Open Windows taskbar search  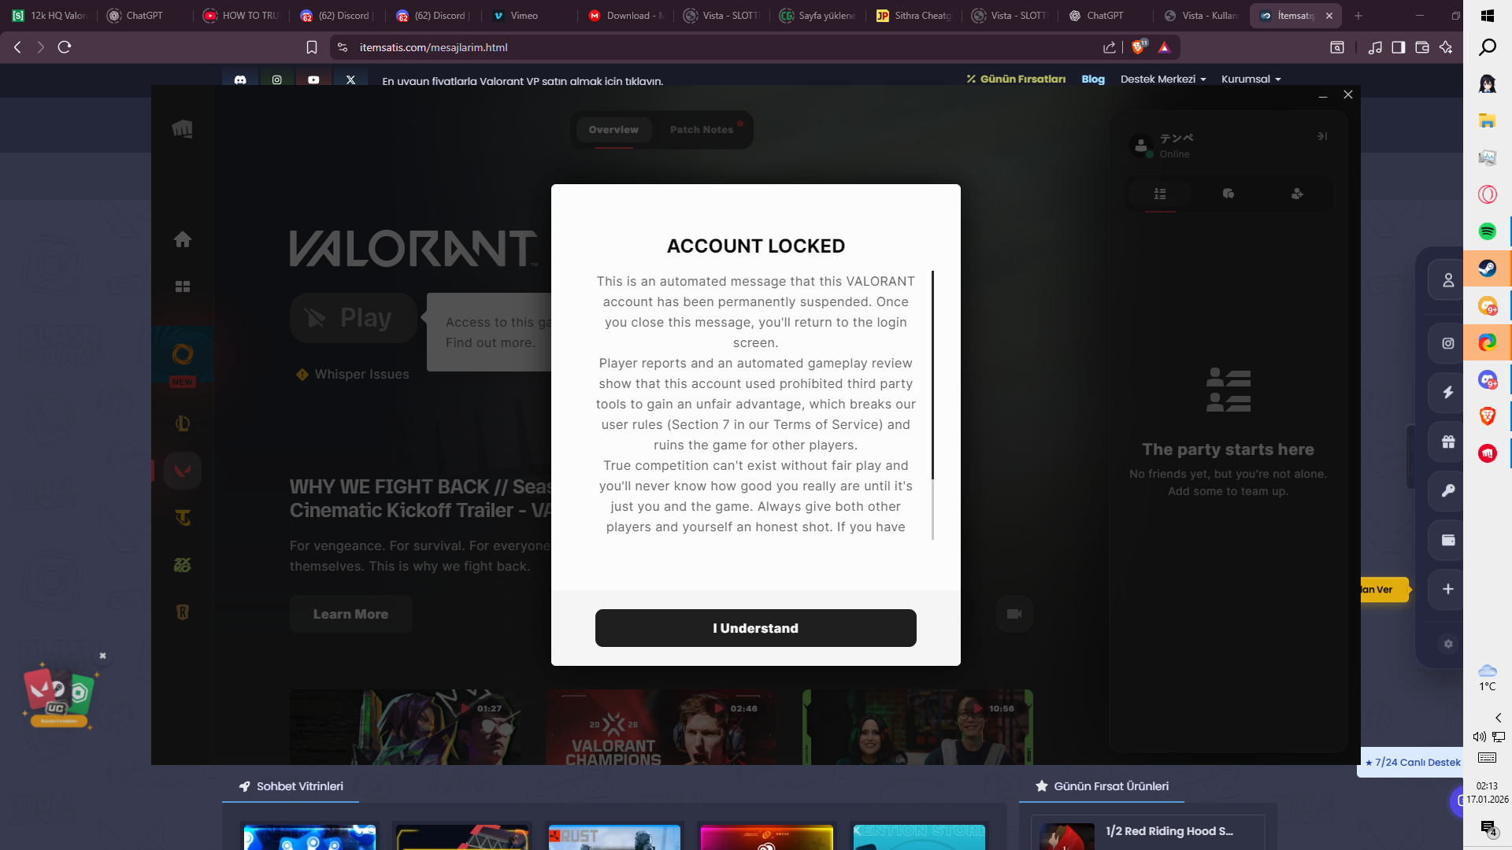(1487, 48)
